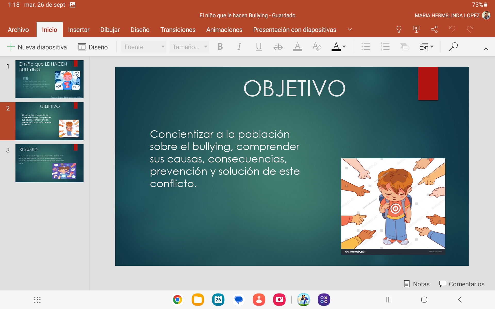This screenshot has width=495, height=309.
Task: Switch to the Insertar tab
Action: pyautogui.click(x=79, y=30)
